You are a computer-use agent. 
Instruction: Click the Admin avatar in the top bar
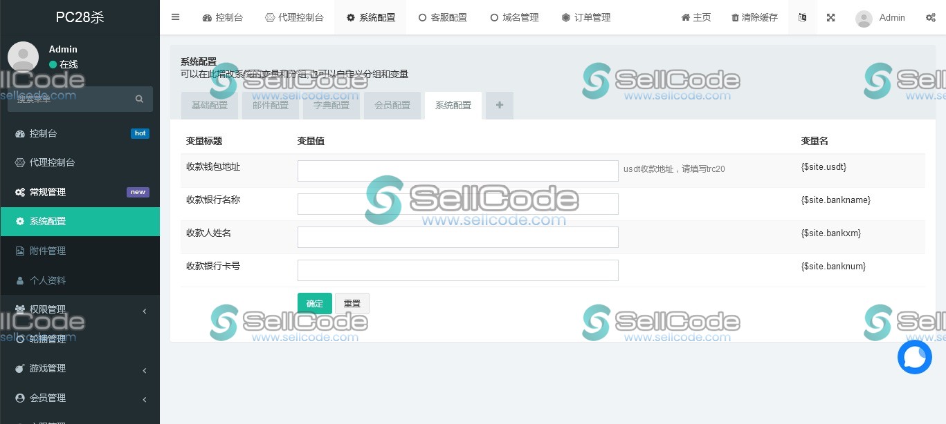864,19
